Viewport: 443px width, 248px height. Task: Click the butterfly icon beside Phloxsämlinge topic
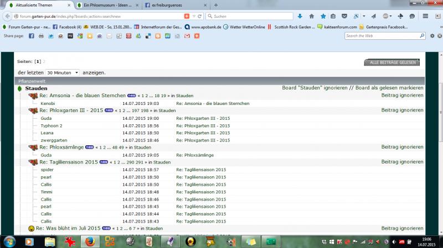(x=33, y=147)
